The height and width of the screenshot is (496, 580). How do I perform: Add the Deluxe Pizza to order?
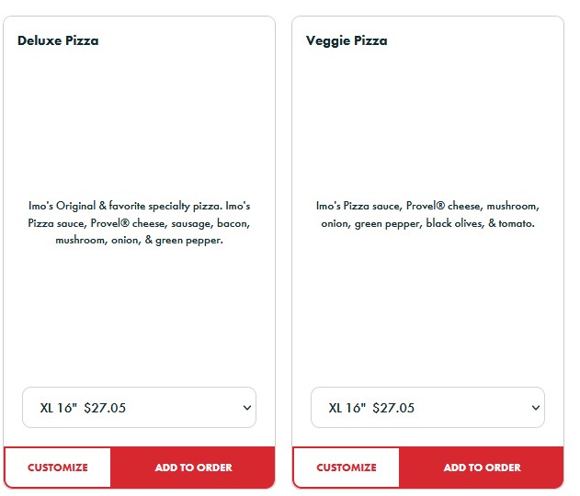193,468
